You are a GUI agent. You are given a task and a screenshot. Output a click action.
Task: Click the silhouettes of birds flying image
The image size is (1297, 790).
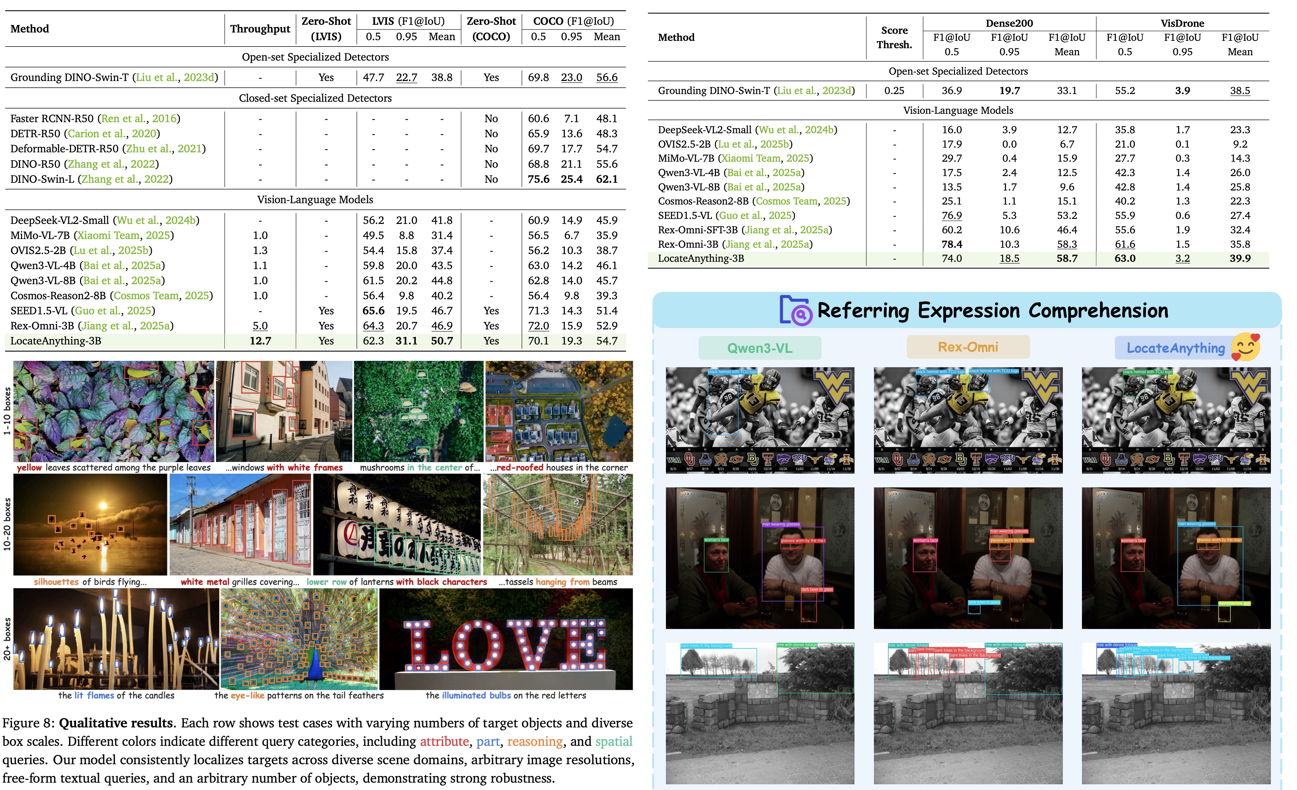click(x=90, y=525)
